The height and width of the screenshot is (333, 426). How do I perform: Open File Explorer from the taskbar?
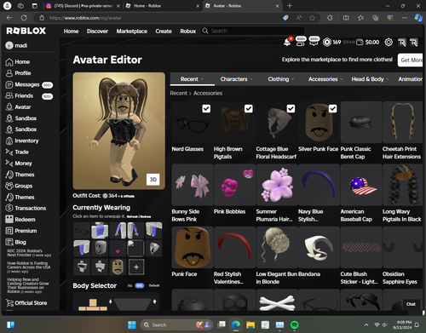[250, 324]
